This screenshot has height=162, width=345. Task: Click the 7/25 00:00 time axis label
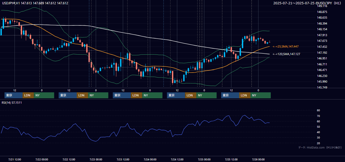tap(204, 159)
